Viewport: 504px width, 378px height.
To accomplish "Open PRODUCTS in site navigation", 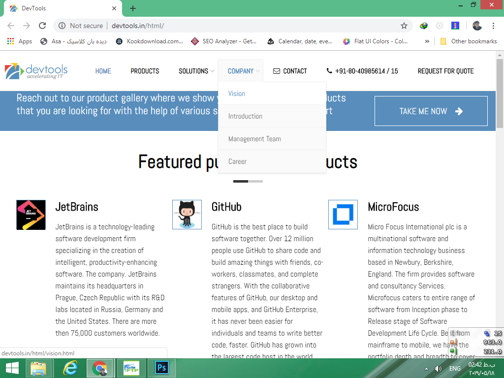I will coord(145,71).
